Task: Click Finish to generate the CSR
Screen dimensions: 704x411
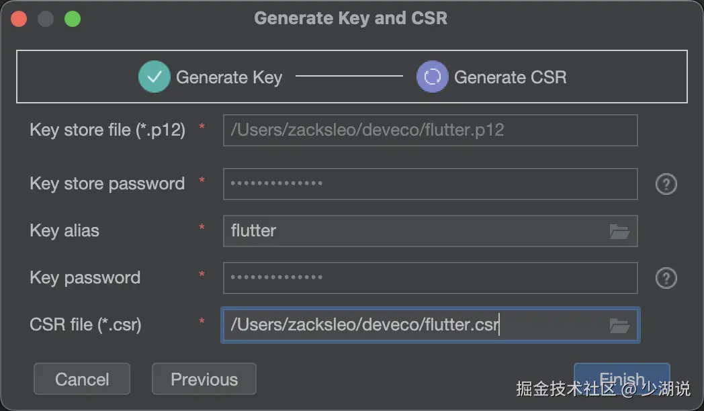Action: point(621,377)
